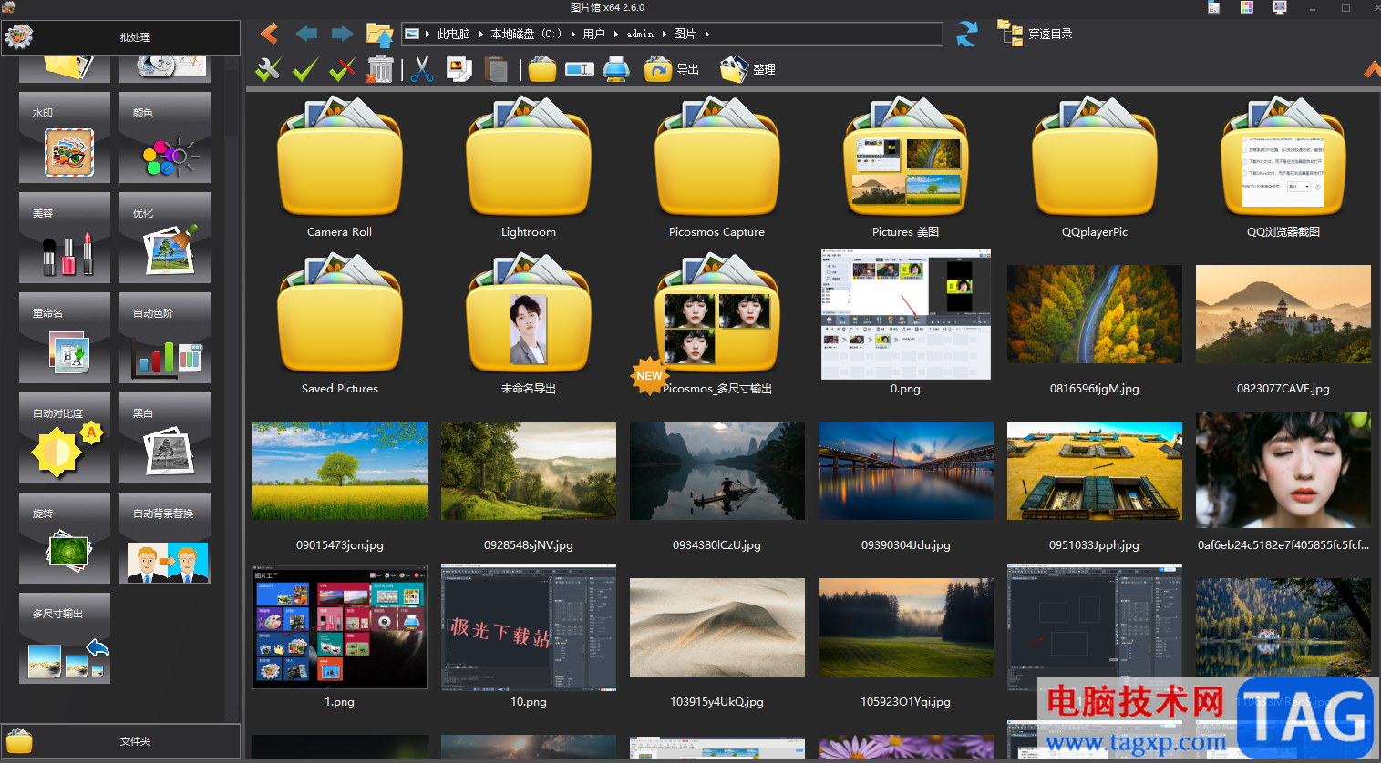This screenshot has height=763, width=1381.
Task: Open the 自动背景替换 background replace tool
Action: [x=165, y=538]
